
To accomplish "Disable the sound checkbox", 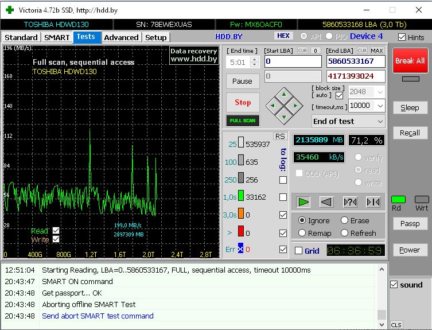I will [394, 285].
